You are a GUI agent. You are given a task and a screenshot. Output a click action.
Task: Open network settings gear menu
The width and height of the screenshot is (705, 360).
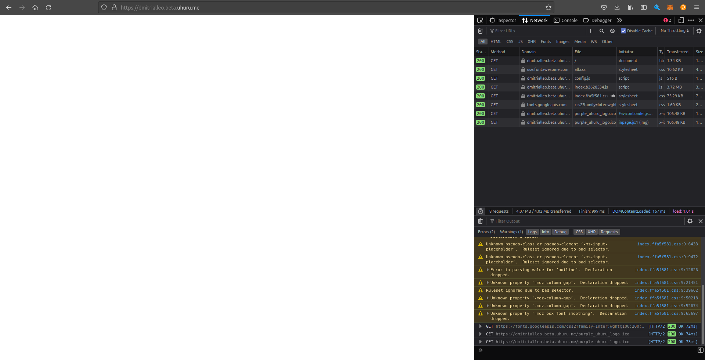(699, 31)
